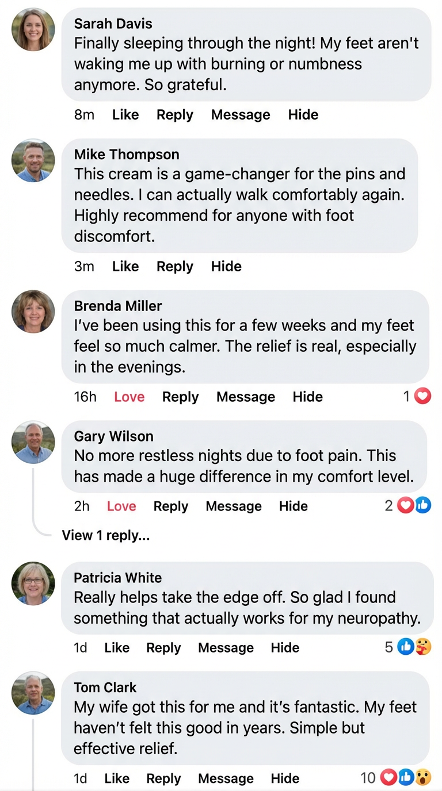Image resolution: width=442 pixels, height=791 pixels.
Task: Click the heart reaction icon on Gary Wilson's comment
Action: click(406, 505)
